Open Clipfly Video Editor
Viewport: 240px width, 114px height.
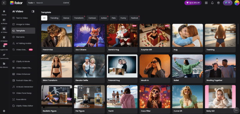pos(23,106)
